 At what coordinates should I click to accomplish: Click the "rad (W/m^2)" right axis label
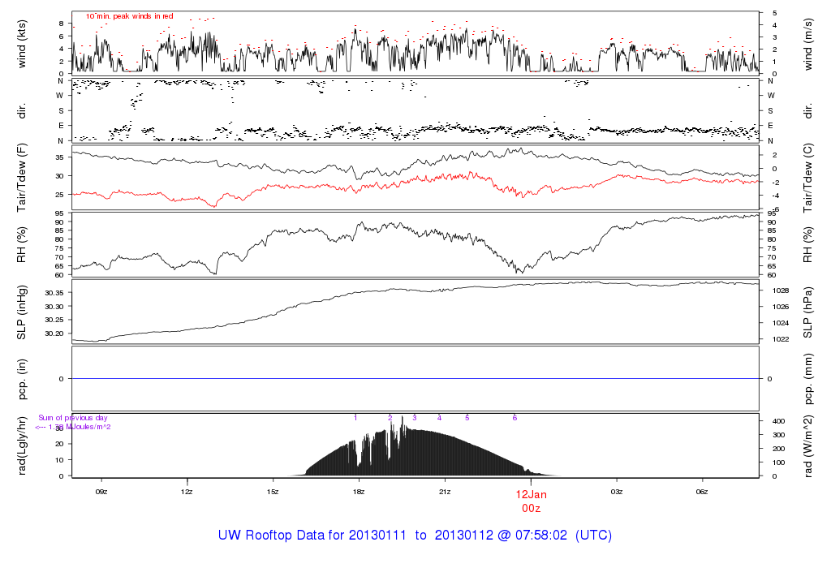809,445
